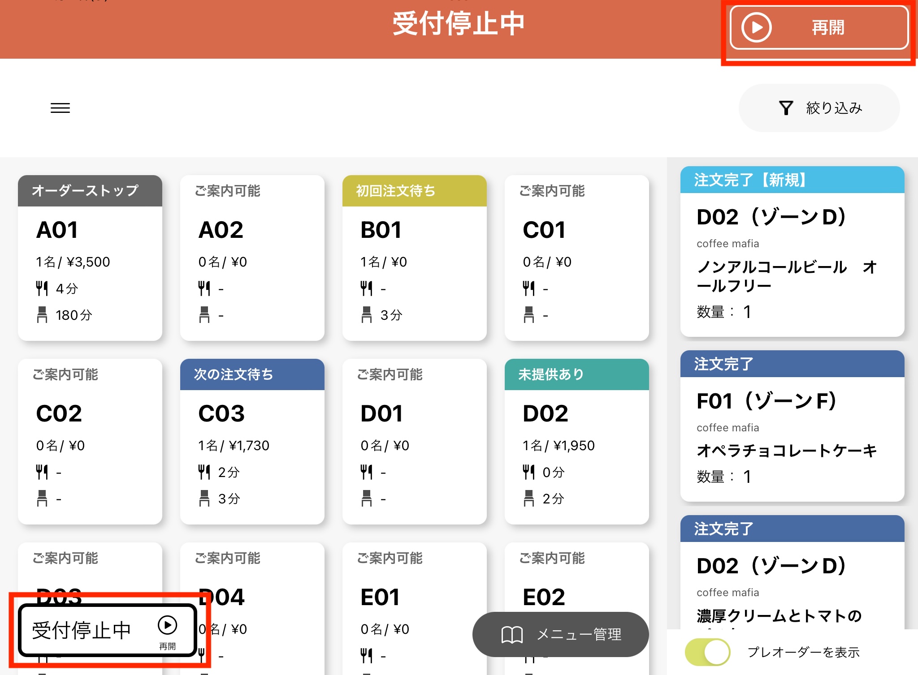Click the play icon in top 再開 button
918x675 pixels.
(756, 27)
